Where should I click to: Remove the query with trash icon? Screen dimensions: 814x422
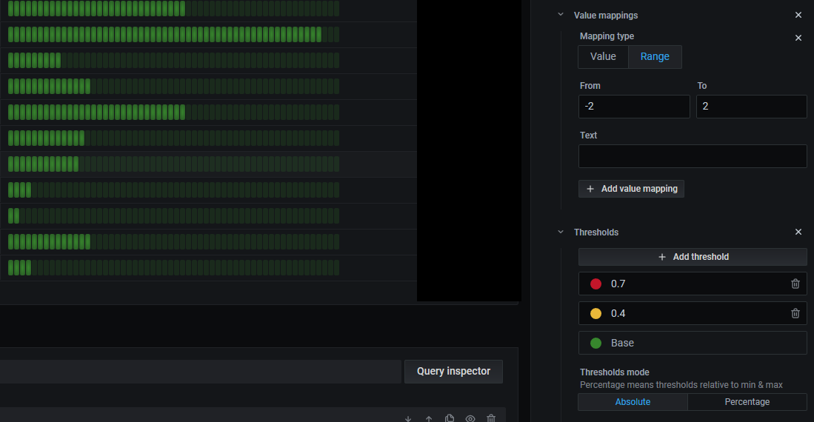tap(491, 418)
